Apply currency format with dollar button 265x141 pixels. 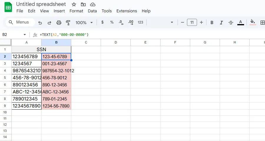tap(102, 23)
